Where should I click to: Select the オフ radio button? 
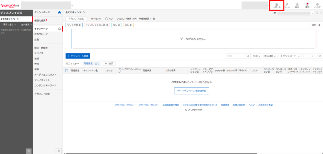107,19
